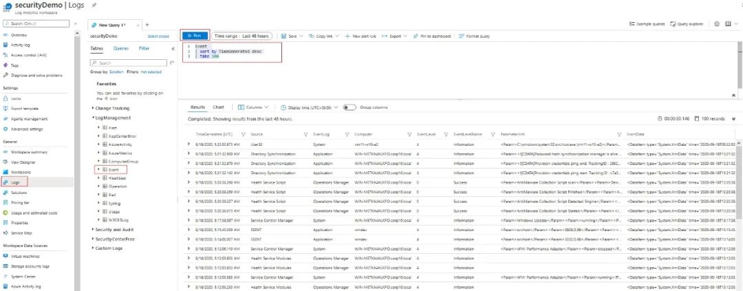Pin the query to dashboard

point(431,36)
